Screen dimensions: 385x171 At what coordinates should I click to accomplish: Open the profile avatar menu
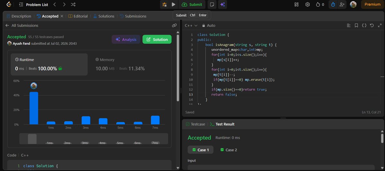pos(353,4)
